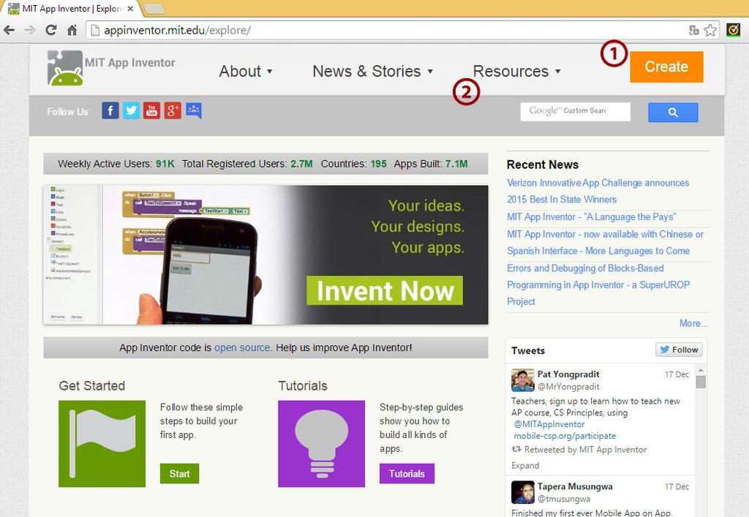Screen dimensions: 749x517
Task: Select the MIT App Inventor tab
Action: pos(72,9)
